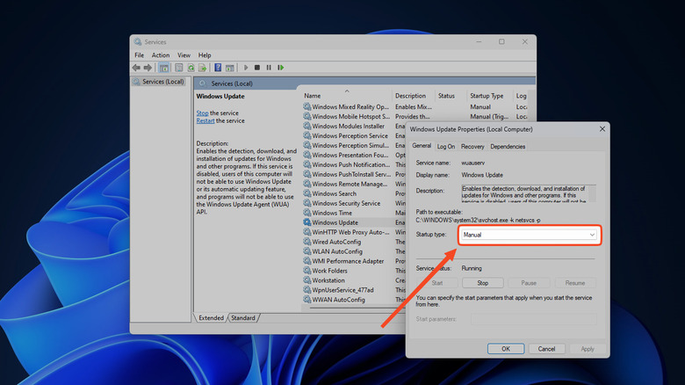Switch to the Log On tab
The image size is (685, 385).
coord(446,147)
